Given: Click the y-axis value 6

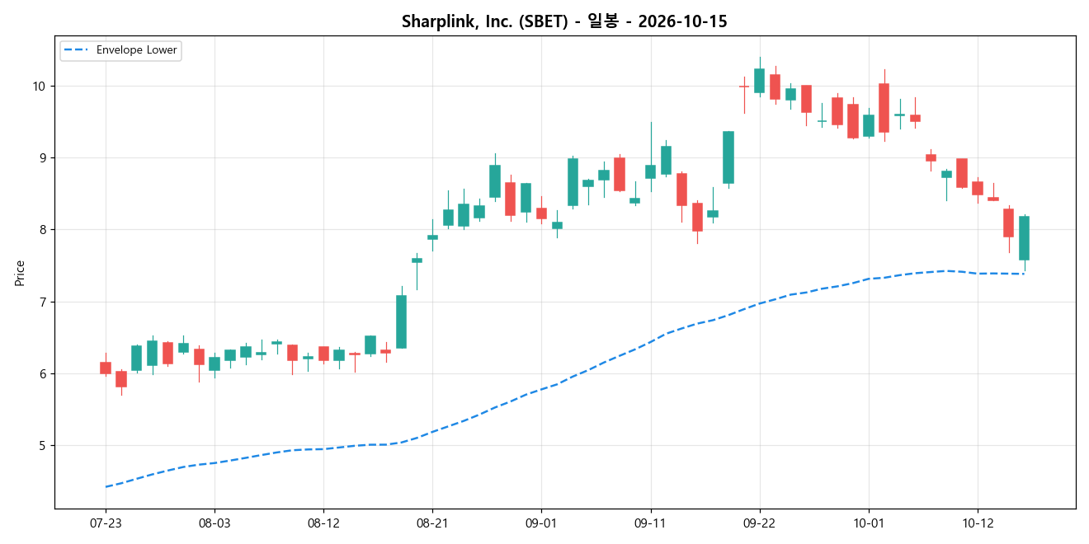Looking at the screenshot, I should 43,374.
